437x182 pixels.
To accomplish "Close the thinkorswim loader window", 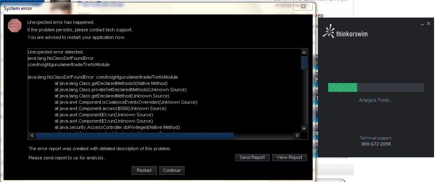I will pyautogui.click(x=429, y=23).
